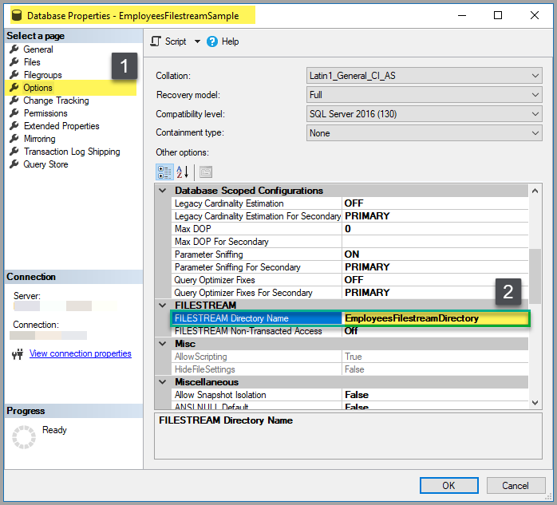Select Allow Snapshot Isolation False value
557x505 pixels.
435,395
